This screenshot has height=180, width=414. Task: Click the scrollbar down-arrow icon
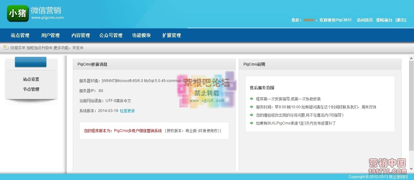(x=411, y=168)
